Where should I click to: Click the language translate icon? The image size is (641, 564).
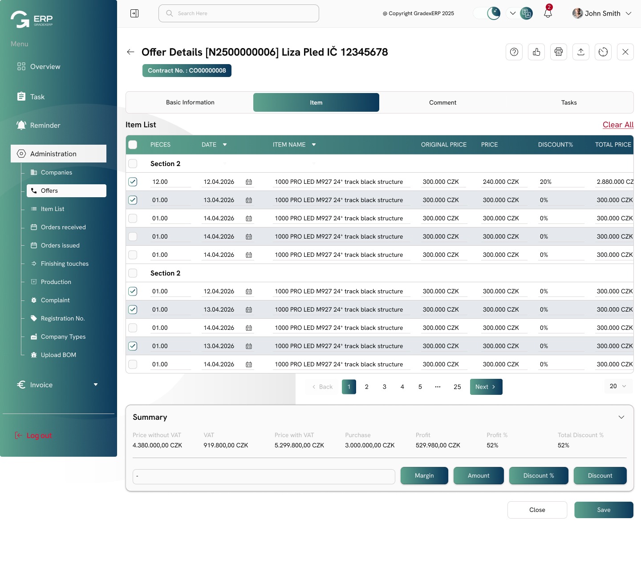click(526, 13)
